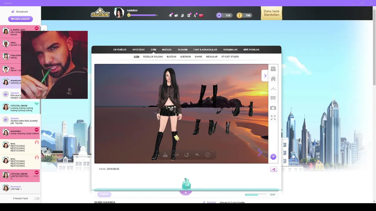Click the share icon button

[274, 169]
